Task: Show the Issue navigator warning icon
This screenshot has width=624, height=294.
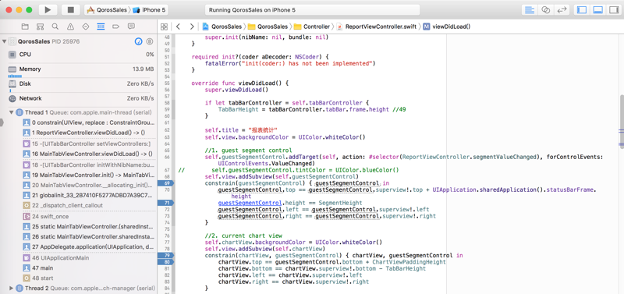Action: click(70, 27)
